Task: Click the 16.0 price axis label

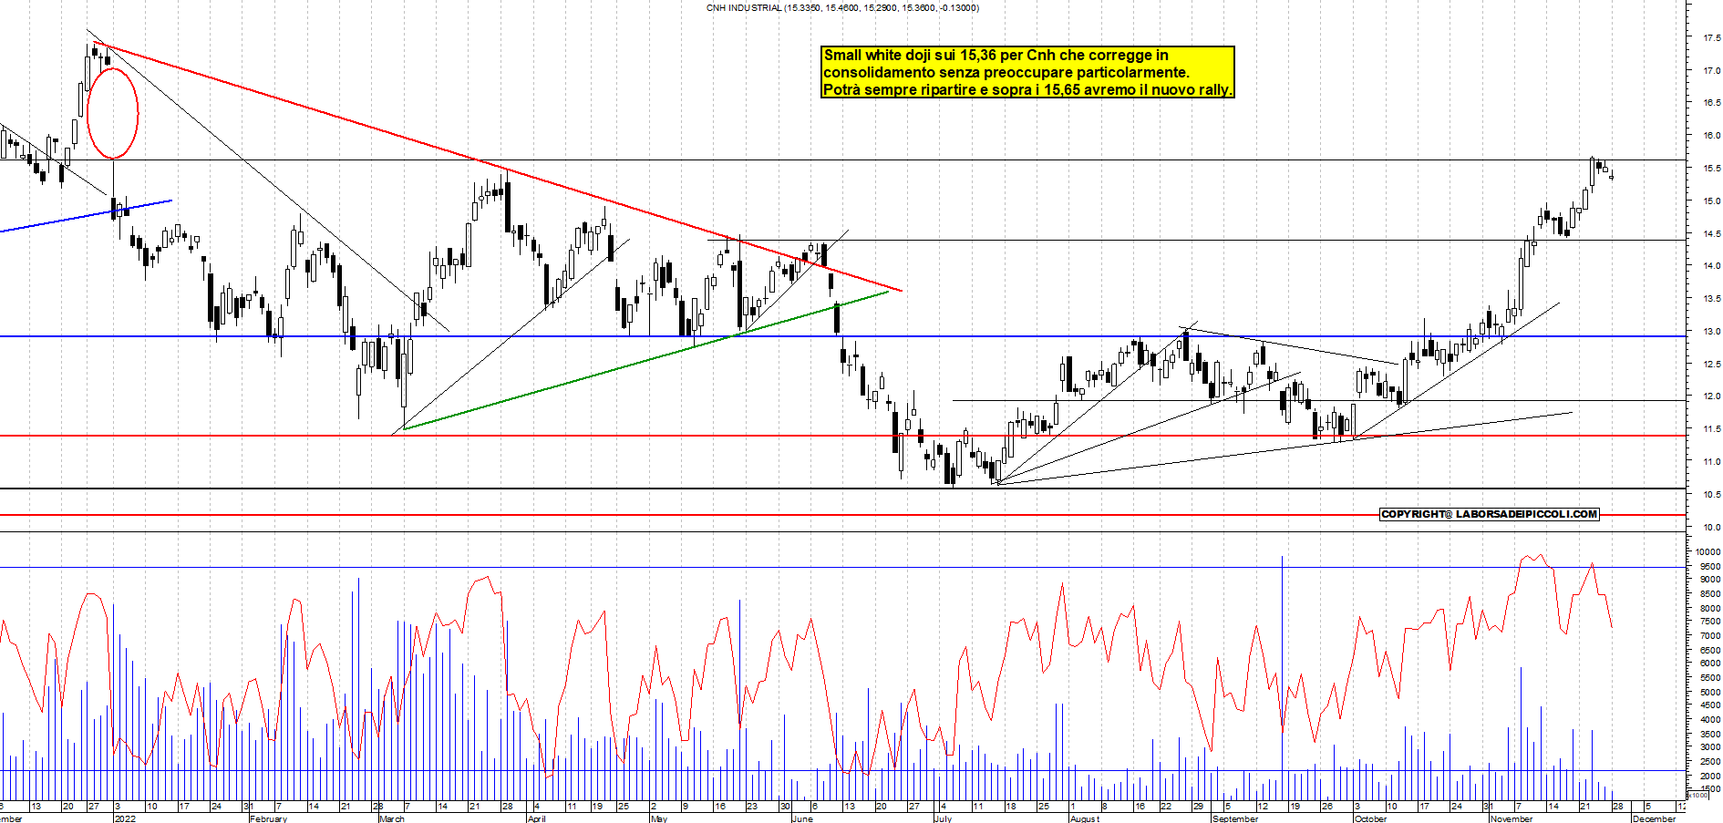Action: tap(1711, 136)
